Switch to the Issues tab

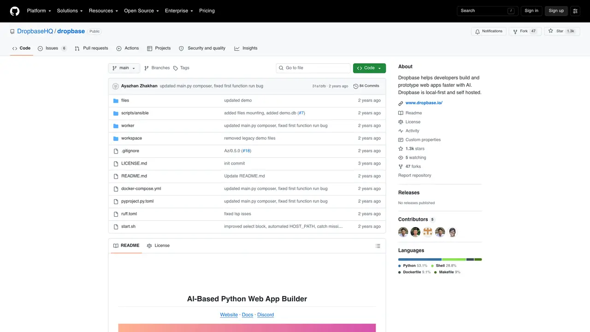pyautogui.click(x=52, y=48)
